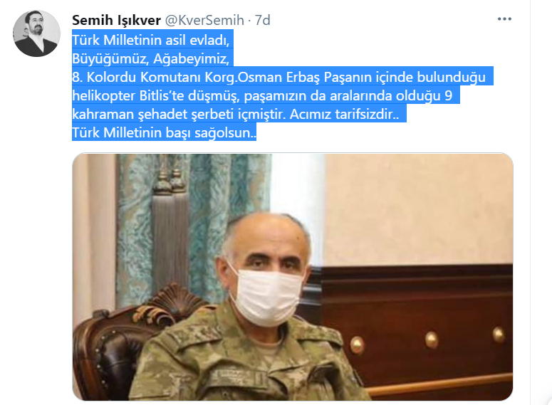Click the line "Türk Milletinin asil evladı,"
The height and width of the screenshot is (405, 552).
coord(151,40)
